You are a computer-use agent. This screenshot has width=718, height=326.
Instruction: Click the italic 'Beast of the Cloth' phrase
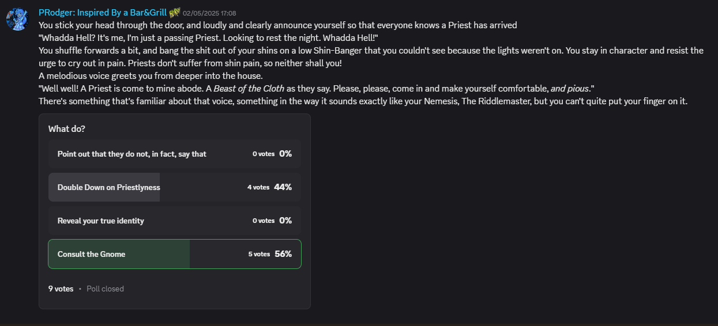pyautogui.click(x=249, y=89)
